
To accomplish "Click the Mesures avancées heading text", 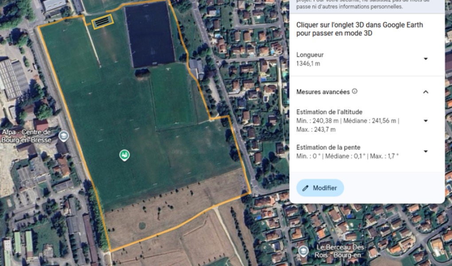I will pos(323,92).
